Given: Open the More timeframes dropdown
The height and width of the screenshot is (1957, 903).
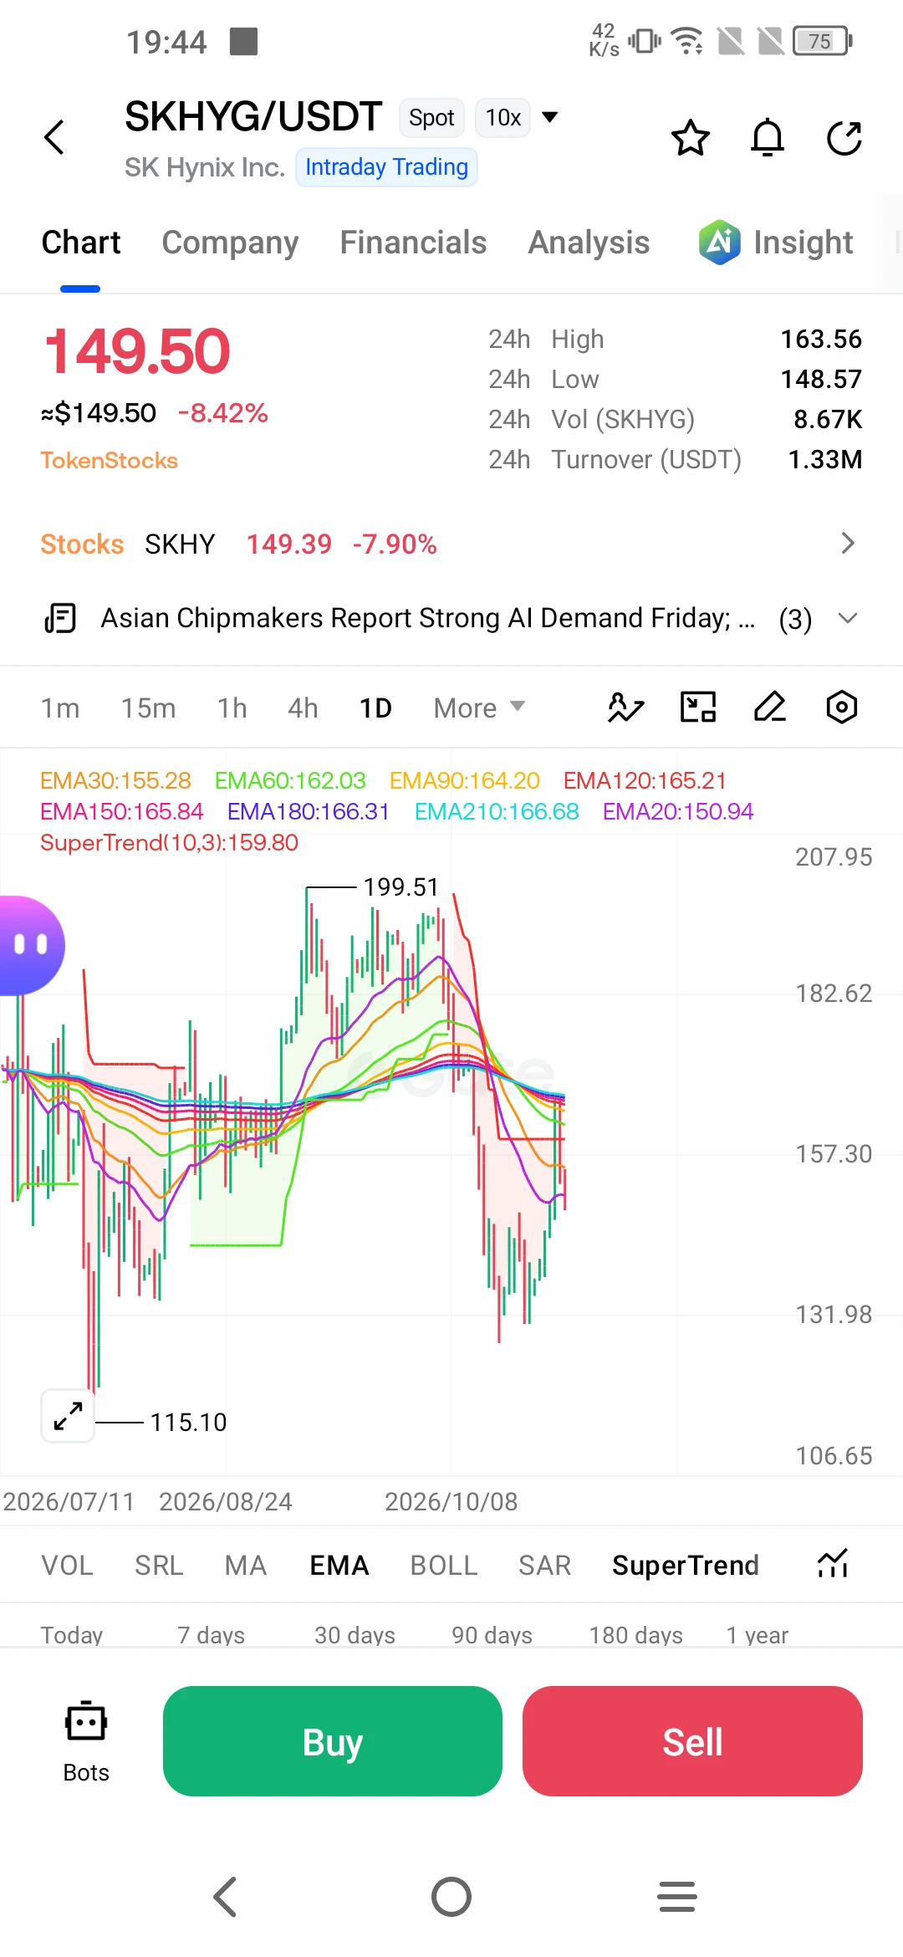Looking at the screenshot, I should click(x=479, y=708).
